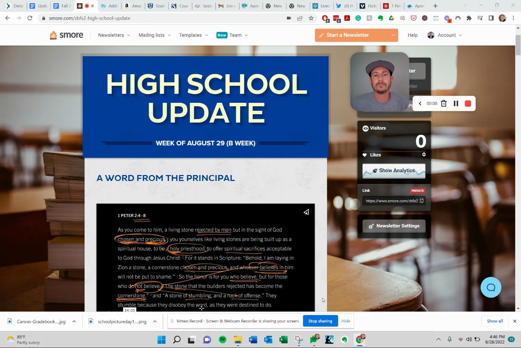Show all downloads
521x348 pixels.
495,321
